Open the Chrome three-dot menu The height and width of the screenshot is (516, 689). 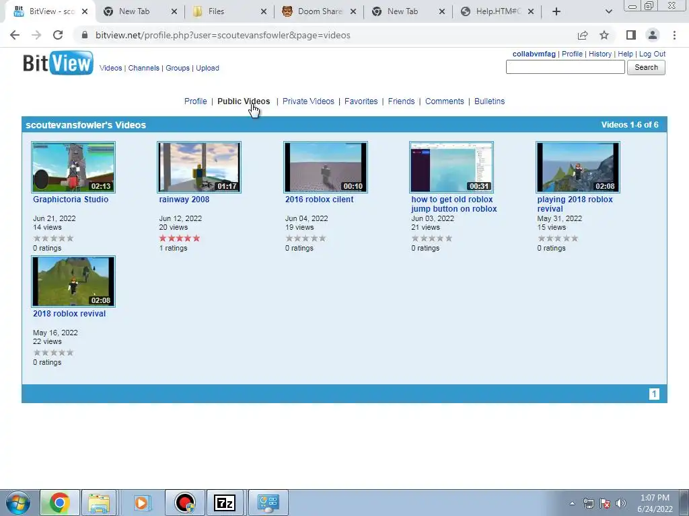pyautogui.click(x=674, y=35)
